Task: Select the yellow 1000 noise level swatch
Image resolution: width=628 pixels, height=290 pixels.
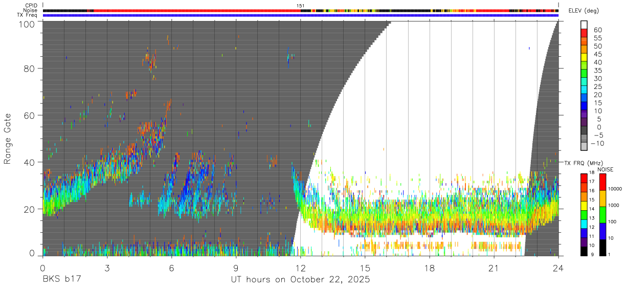Action: tap(603, 198)
